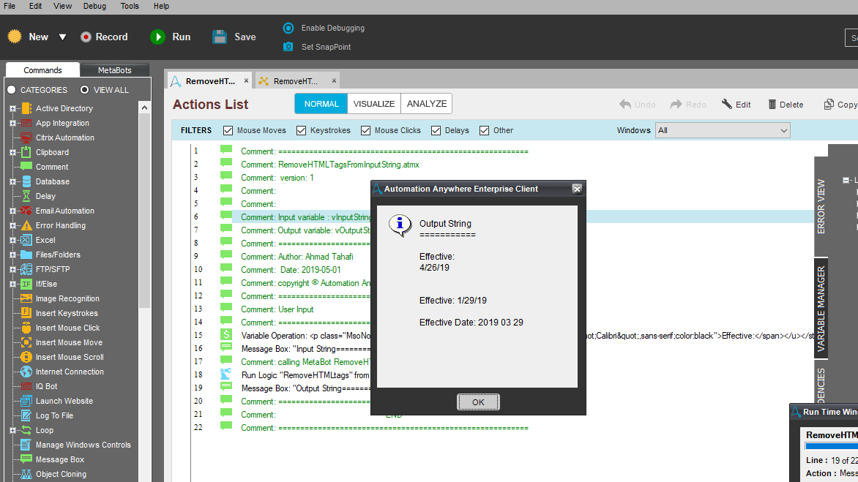Switch to the VISUALIZE view

coord(374,104)
